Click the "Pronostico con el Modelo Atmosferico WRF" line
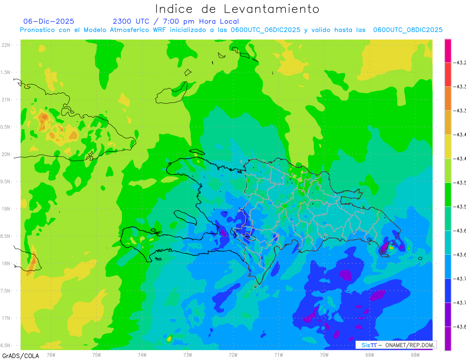466x360 pixels. (x=231, y=30)
